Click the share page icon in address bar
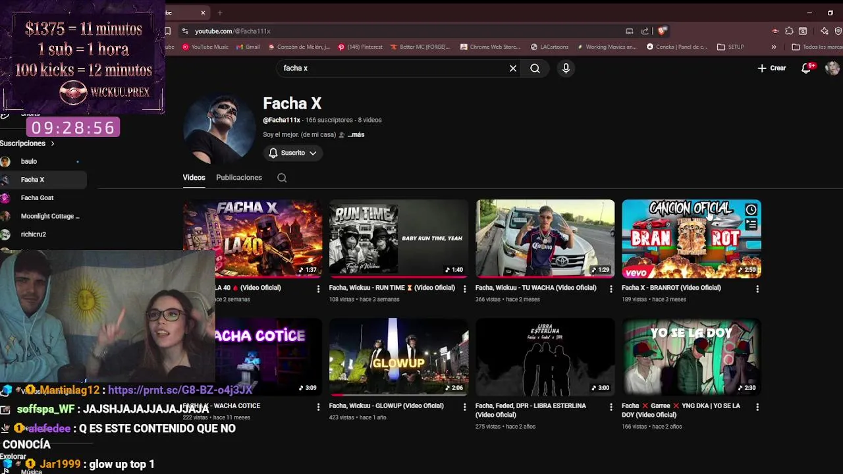Viewport: 843px width, 474px height. click(x=645, y=31)
